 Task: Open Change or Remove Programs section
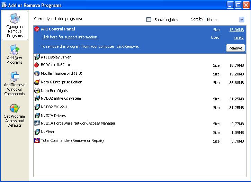point(15,26)
